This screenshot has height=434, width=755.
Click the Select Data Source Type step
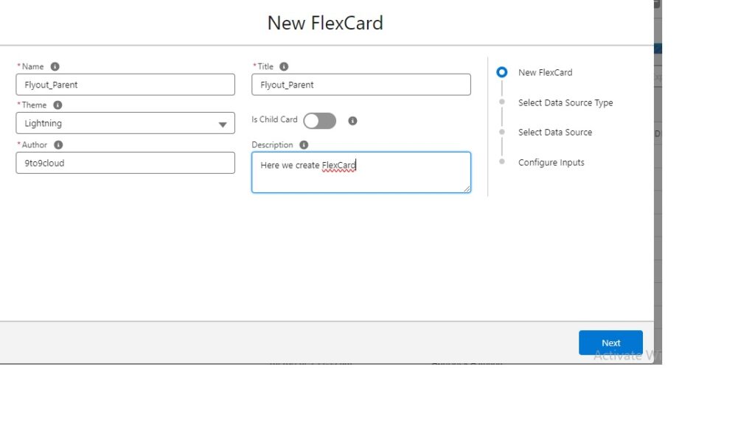coord(566,102)
